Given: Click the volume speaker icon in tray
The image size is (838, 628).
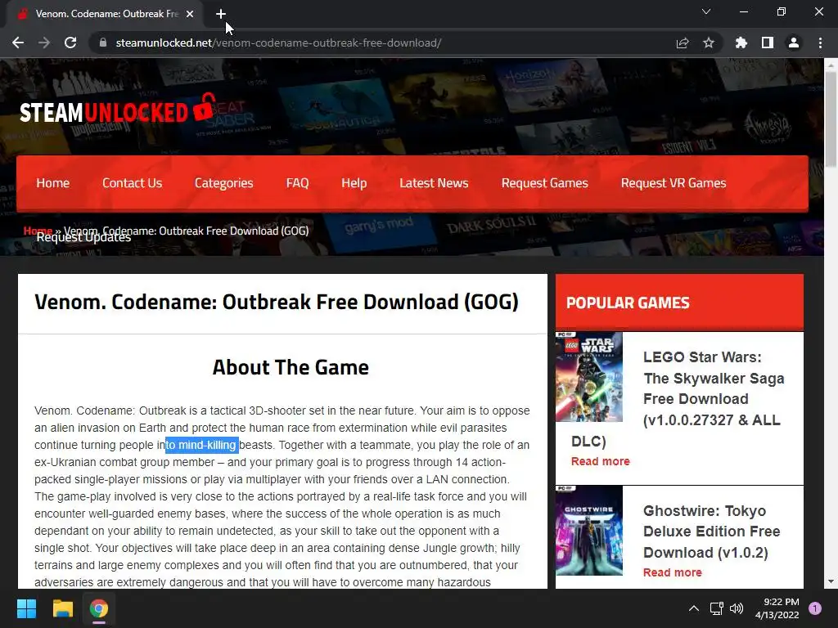Looking at the screenshot, I should (x=737, y=608).
